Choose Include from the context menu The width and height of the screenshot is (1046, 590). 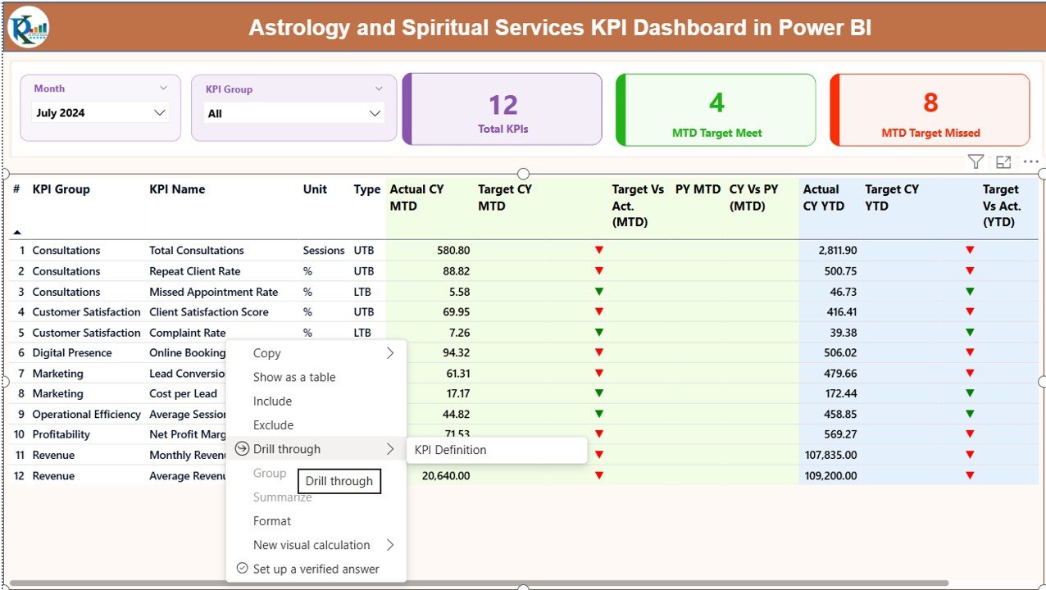pyautogui.click(x=272, y=402)
